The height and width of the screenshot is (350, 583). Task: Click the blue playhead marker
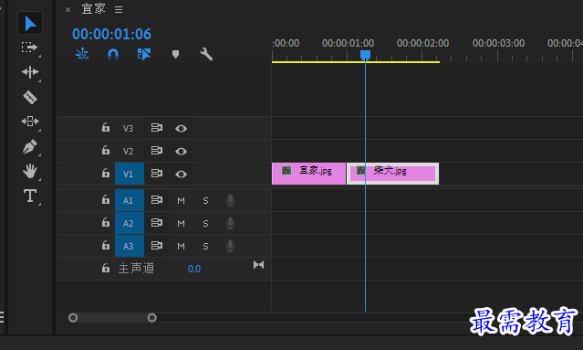pos(365,55)
